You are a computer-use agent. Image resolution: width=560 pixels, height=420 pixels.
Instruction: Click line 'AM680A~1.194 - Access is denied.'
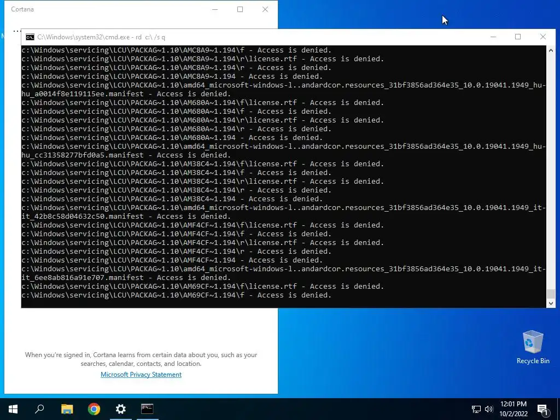[172, 137]
